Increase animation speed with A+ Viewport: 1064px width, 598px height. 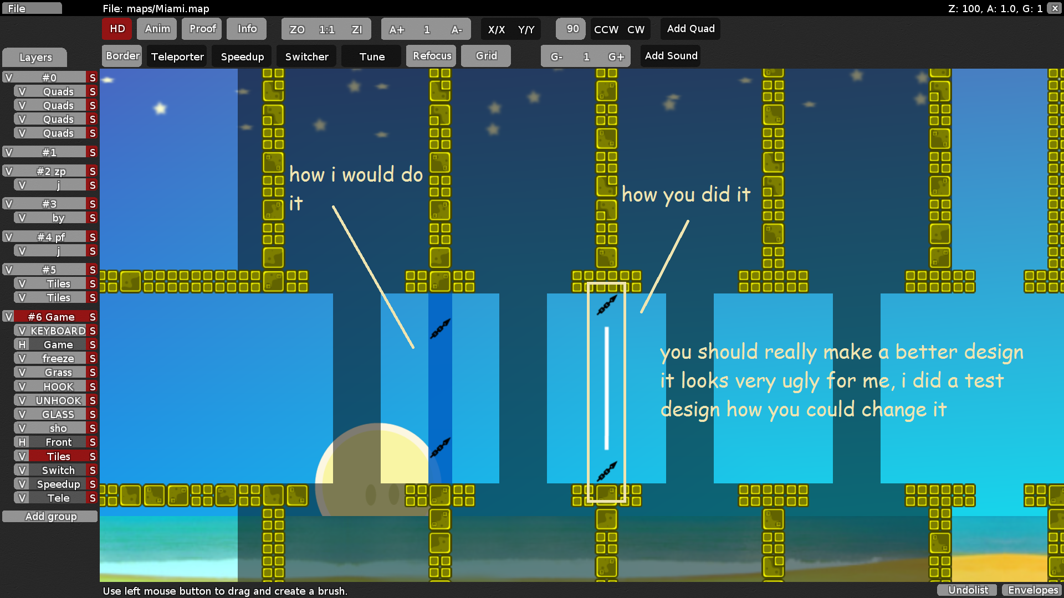point(396,29)
